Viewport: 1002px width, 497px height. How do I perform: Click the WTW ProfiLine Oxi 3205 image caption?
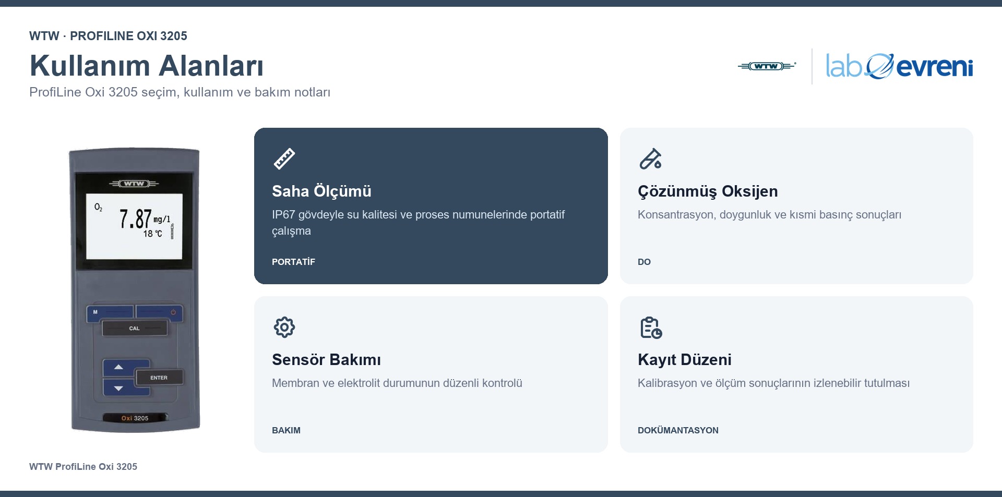[x=83, y=467]
